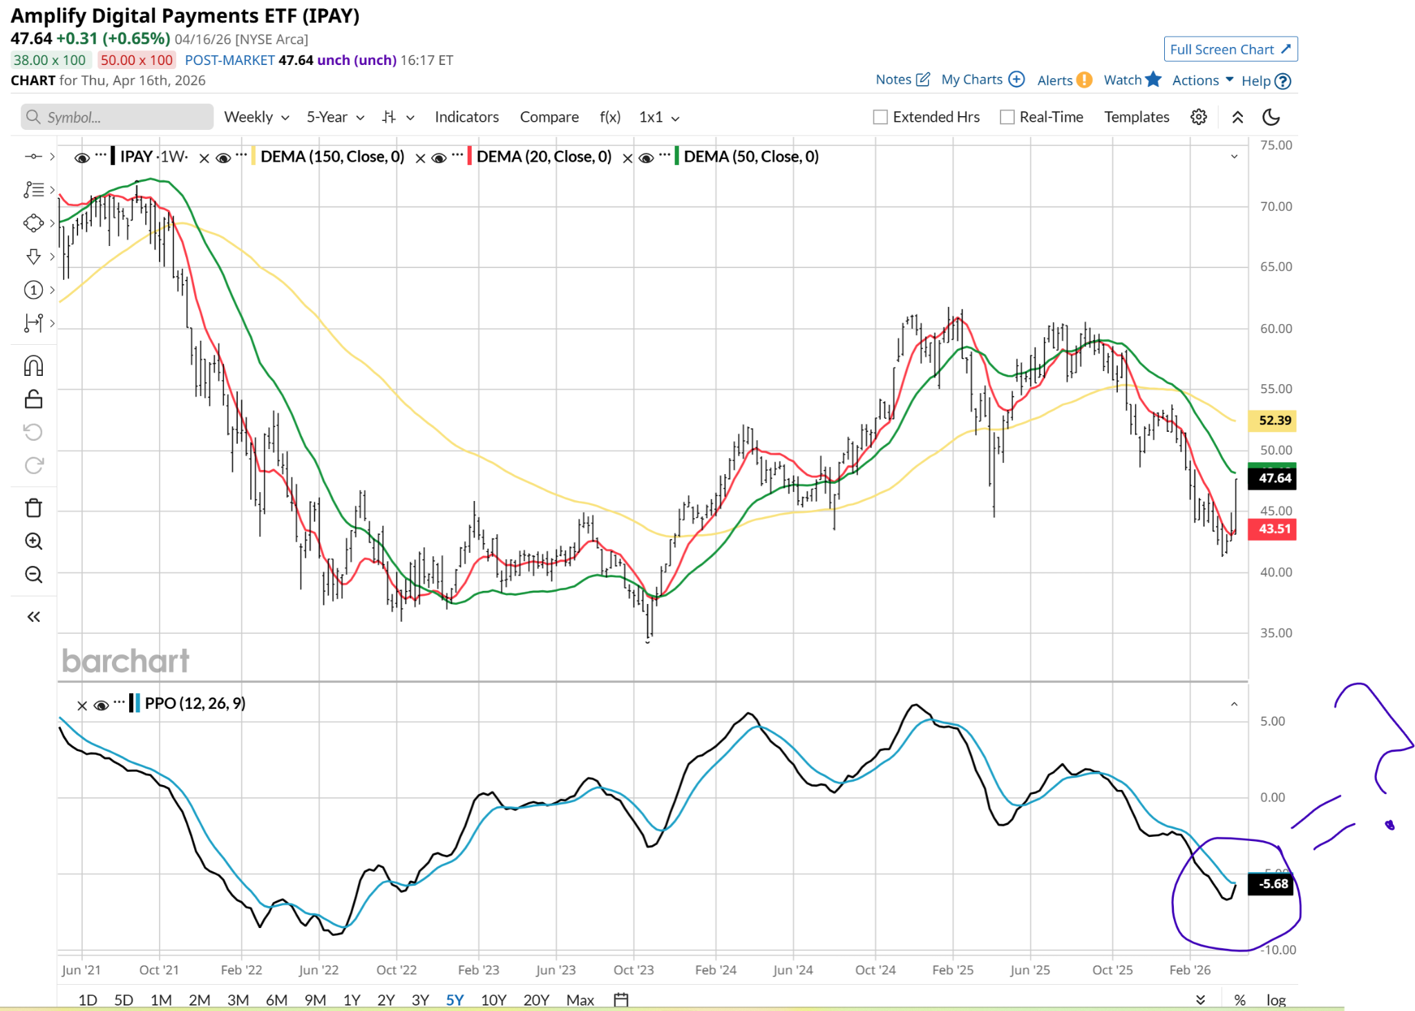Expand the 1x1 grid layout dropdown

(x=658, y=117)
